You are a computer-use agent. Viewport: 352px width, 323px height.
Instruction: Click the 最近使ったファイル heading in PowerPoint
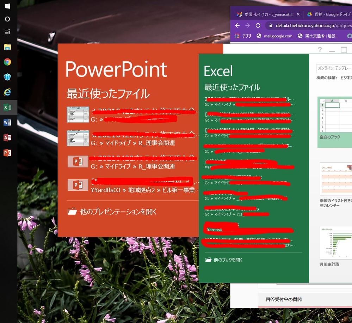108,93
